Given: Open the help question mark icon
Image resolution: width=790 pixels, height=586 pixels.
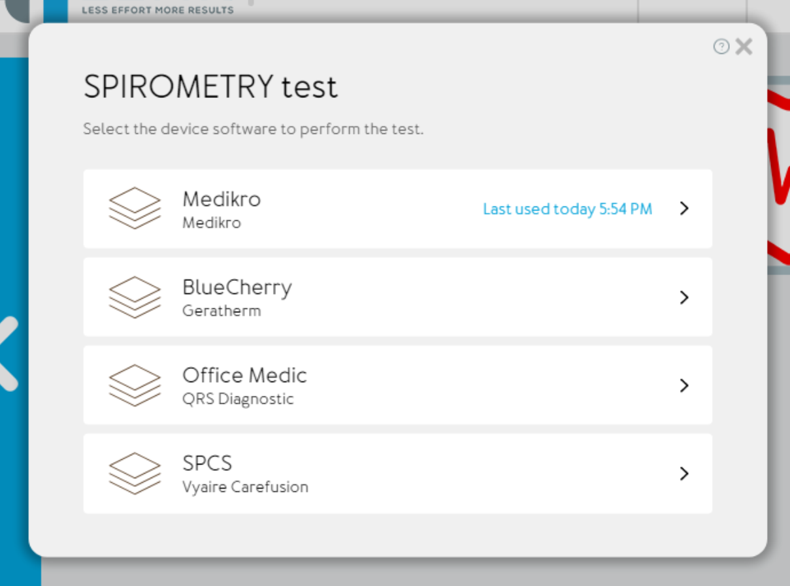Looking at the screenshot, I should pos(721,46).
